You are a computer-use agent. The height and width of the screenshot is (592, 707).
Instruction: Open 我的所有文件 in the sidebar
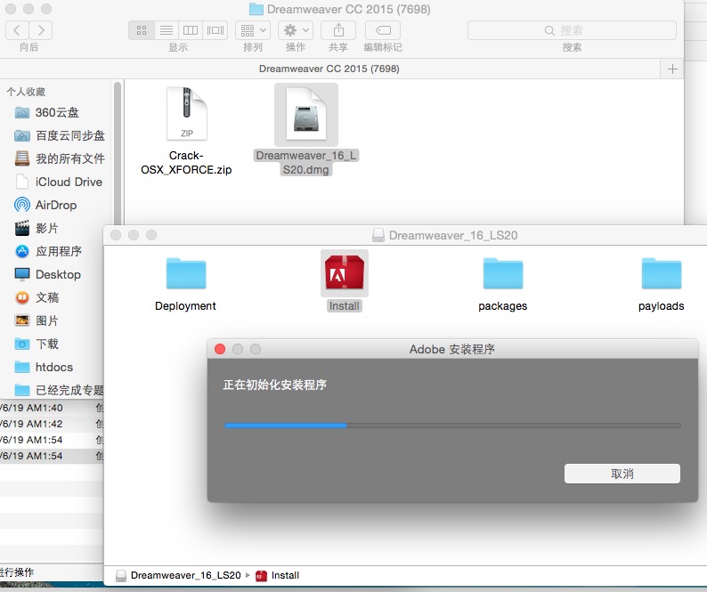pyautogui.click(x=60, y=158)
